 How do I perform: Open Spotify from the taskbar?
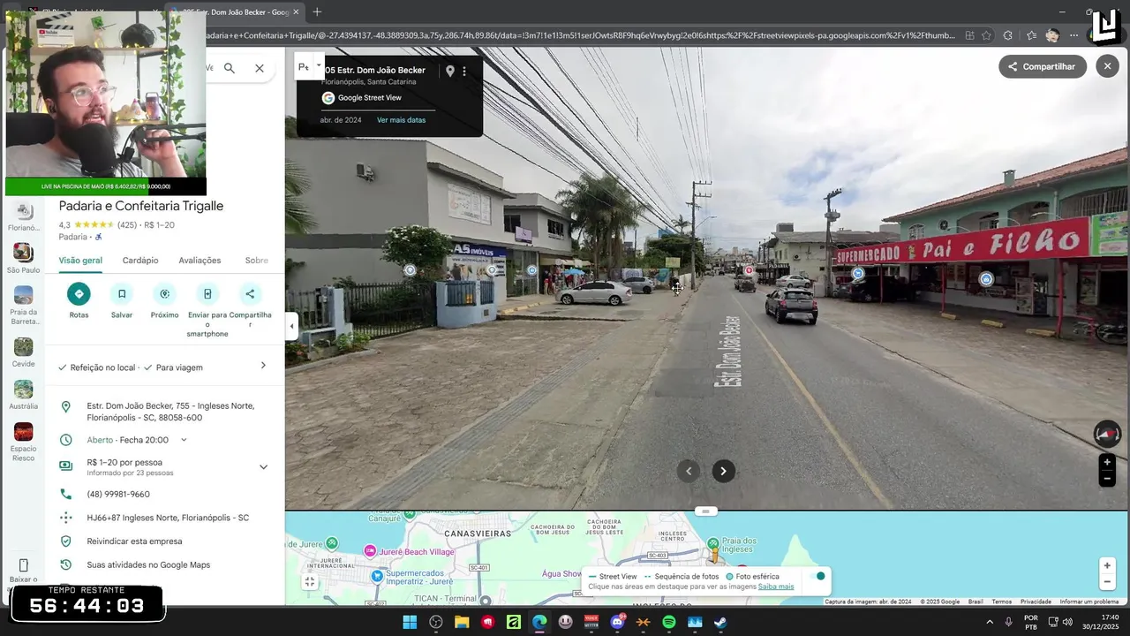tap(668, 622)
